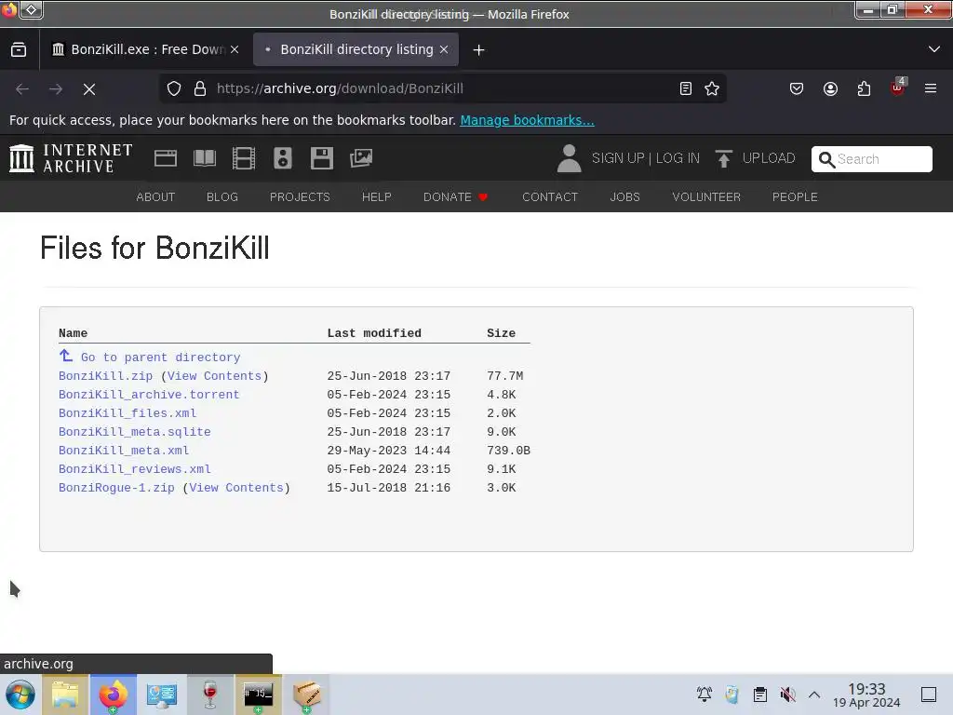This screenshot has height=715, width=953.
Task: Click SIGN UP link
Action: click(618, 158)
